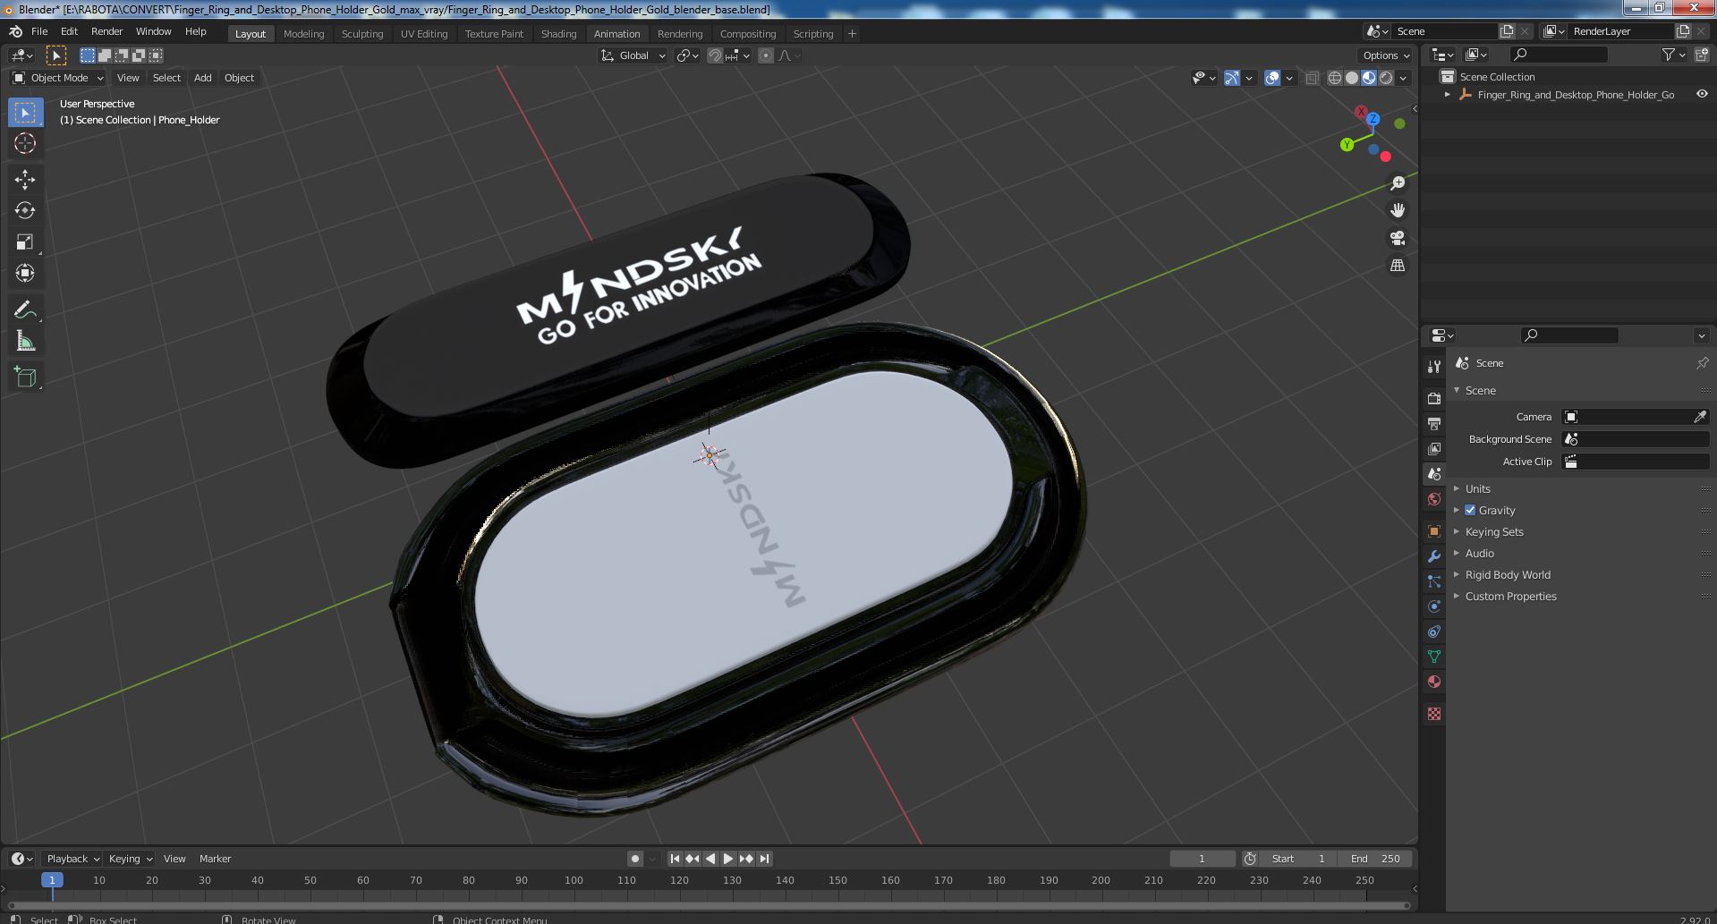Image resolution: width=1717 pixels, height=924 pixels.
Task: Open the Object Mode dropdown
Action: [58, 78]
